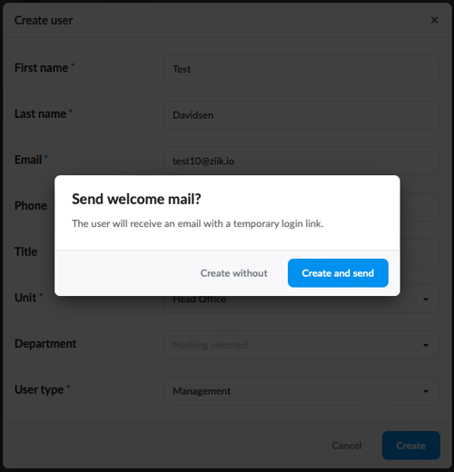Click Cancel at the dialog bottom
454x472 pixels.
[347, 446]
